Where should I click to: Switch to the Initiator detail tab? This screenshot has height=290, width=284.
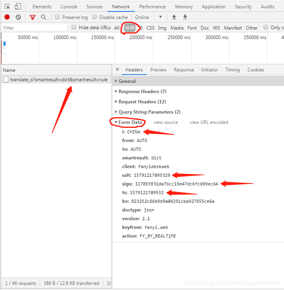(x=210, y=70)
